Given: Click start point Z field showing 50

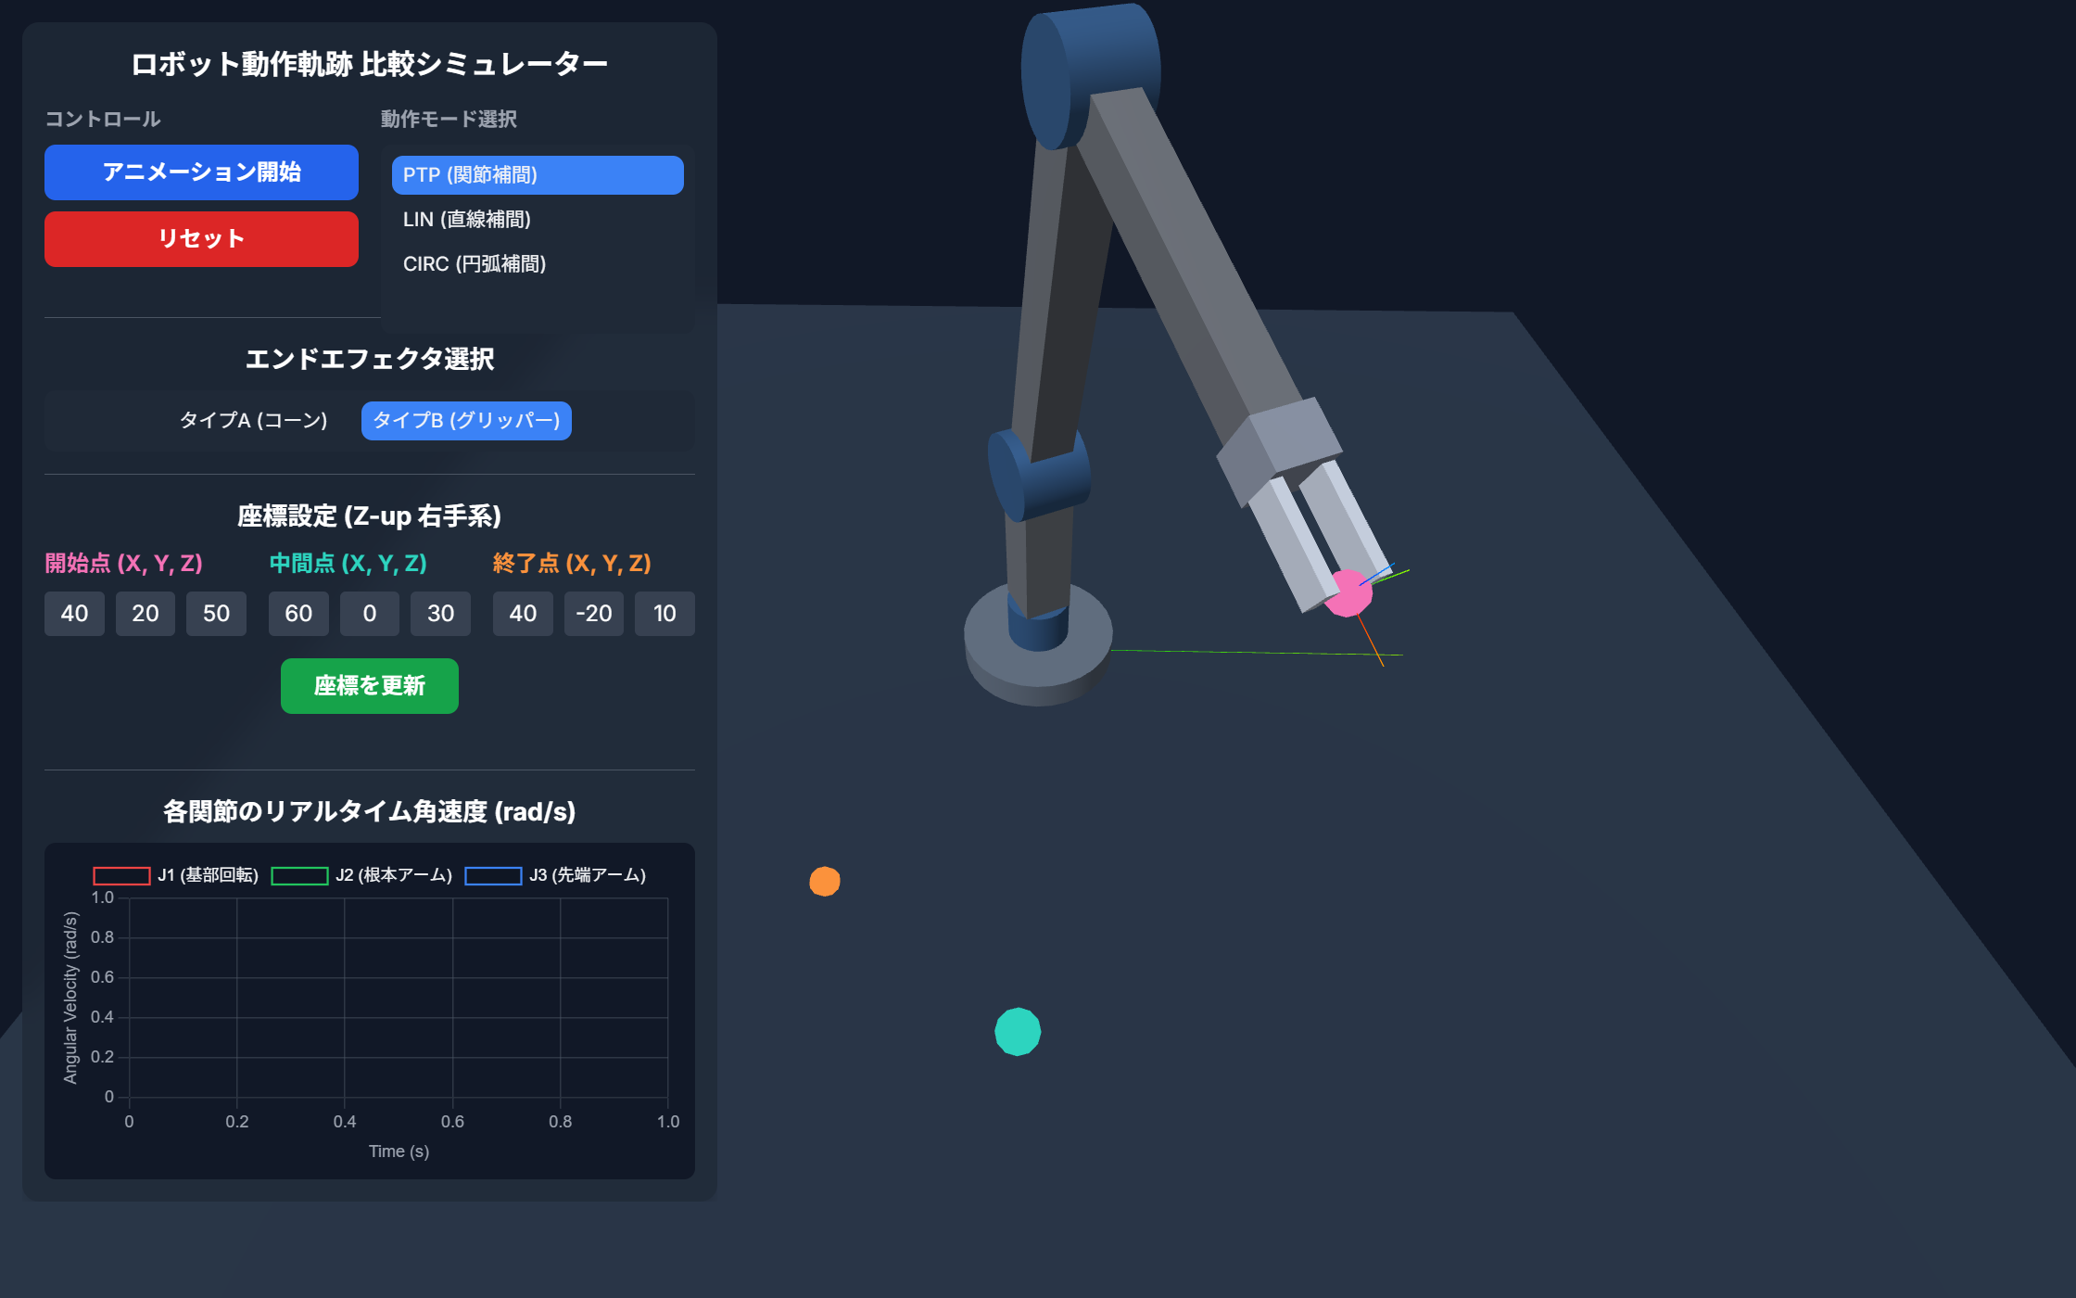Looking at the screenshot, I should pyautogui.click(x=216, y=614).
